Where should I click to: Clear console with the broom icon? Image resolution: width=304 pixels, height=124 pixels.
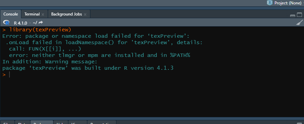click(x=299, y=22)
